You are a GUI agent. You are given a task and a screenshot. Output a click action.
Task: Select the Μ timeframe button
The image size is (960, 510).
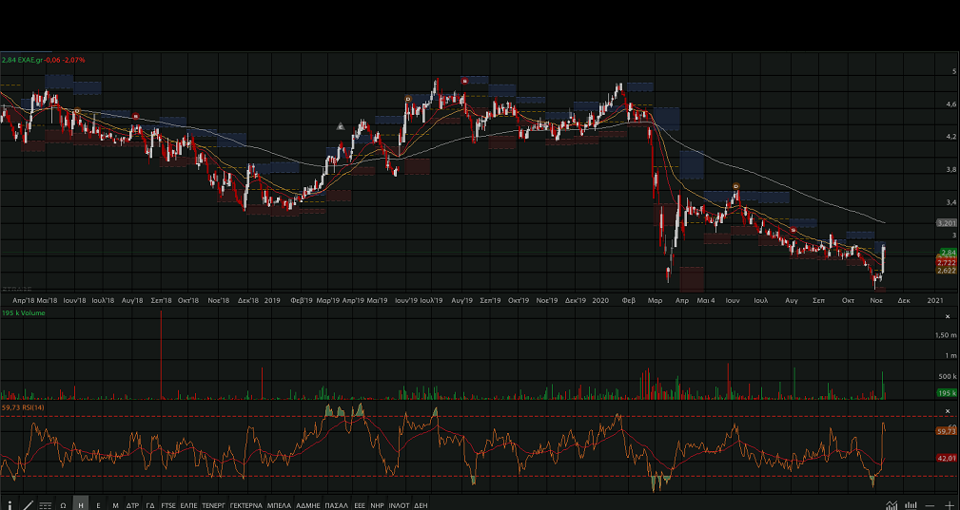click(x=115, y=505)
